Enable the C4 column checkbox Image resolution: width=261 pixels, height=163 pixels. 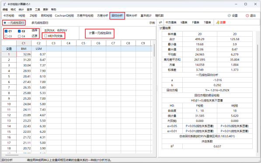tap(19, 36)
